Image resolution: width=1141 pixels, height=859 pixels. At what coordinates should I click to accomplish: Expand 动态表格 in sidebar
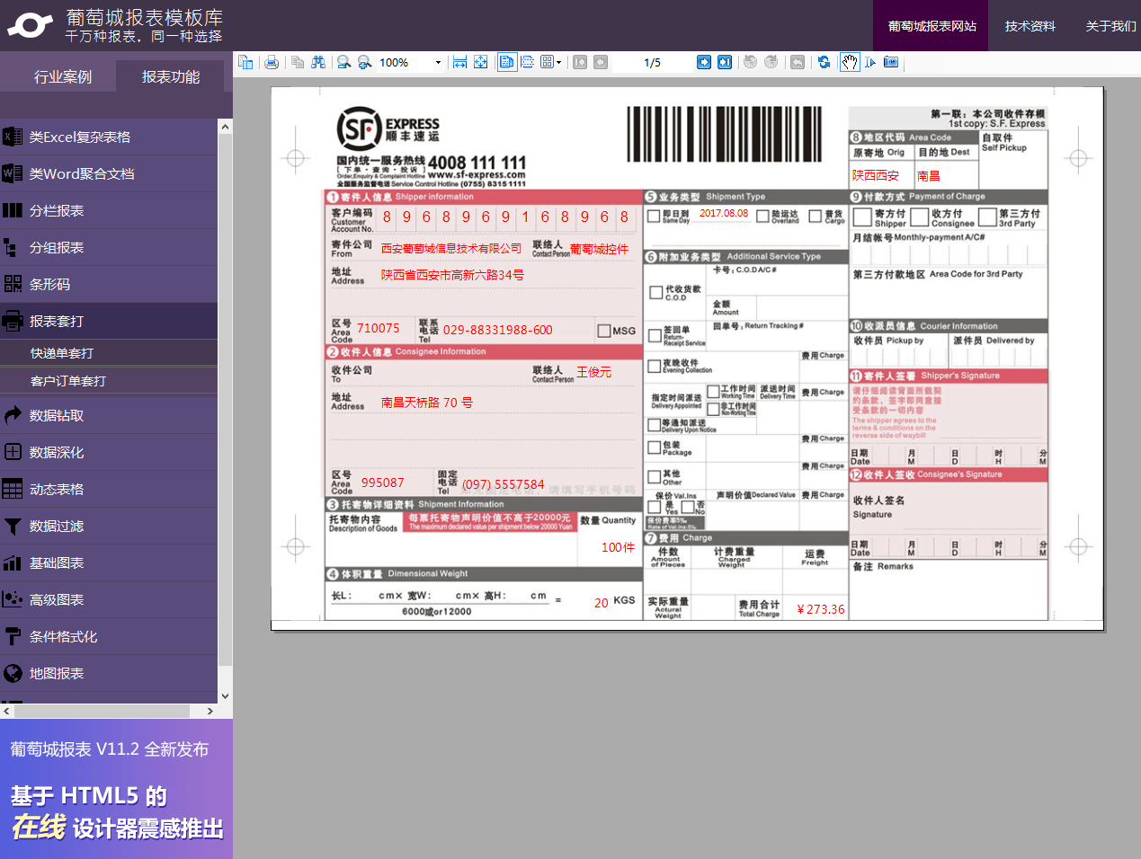(109, 489)
